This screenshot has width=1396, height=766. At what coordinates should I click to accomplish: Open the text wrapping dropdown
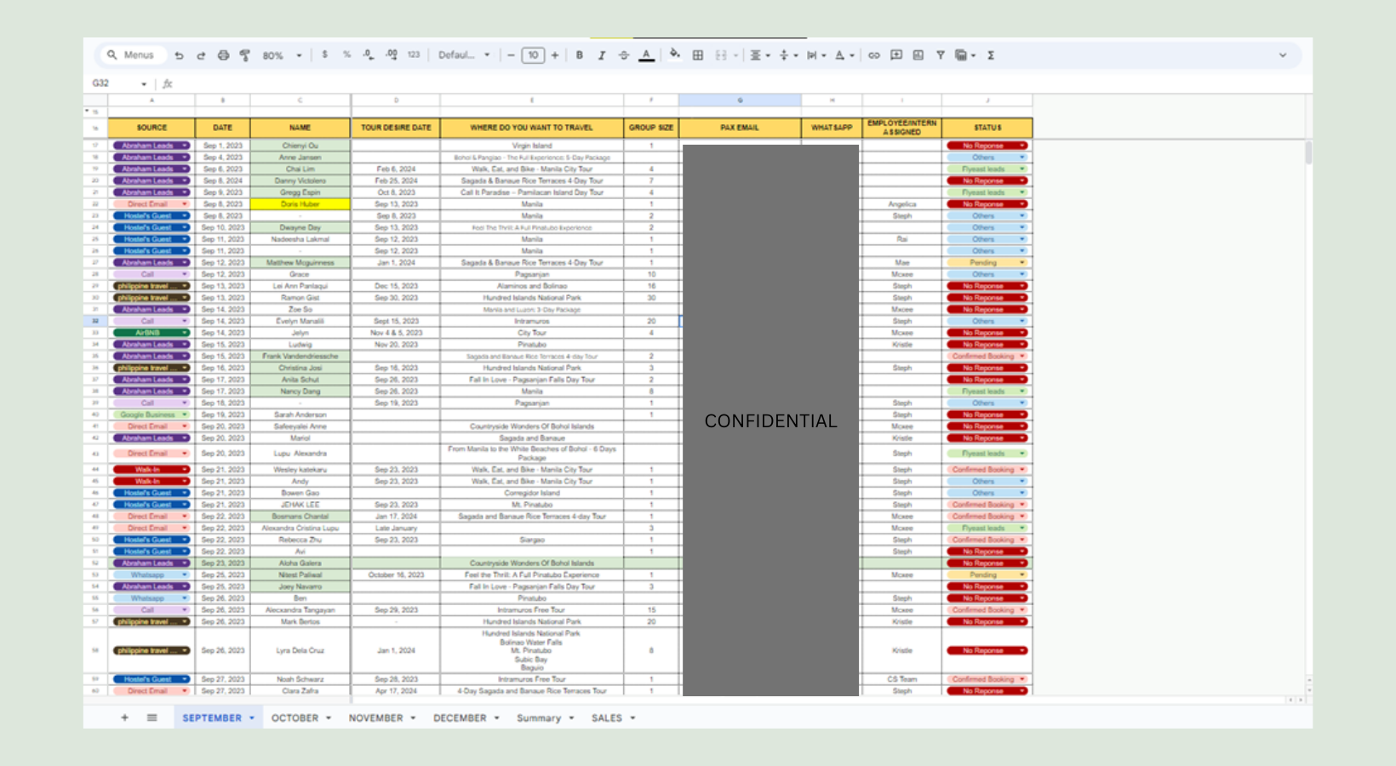tap(816, 55)
